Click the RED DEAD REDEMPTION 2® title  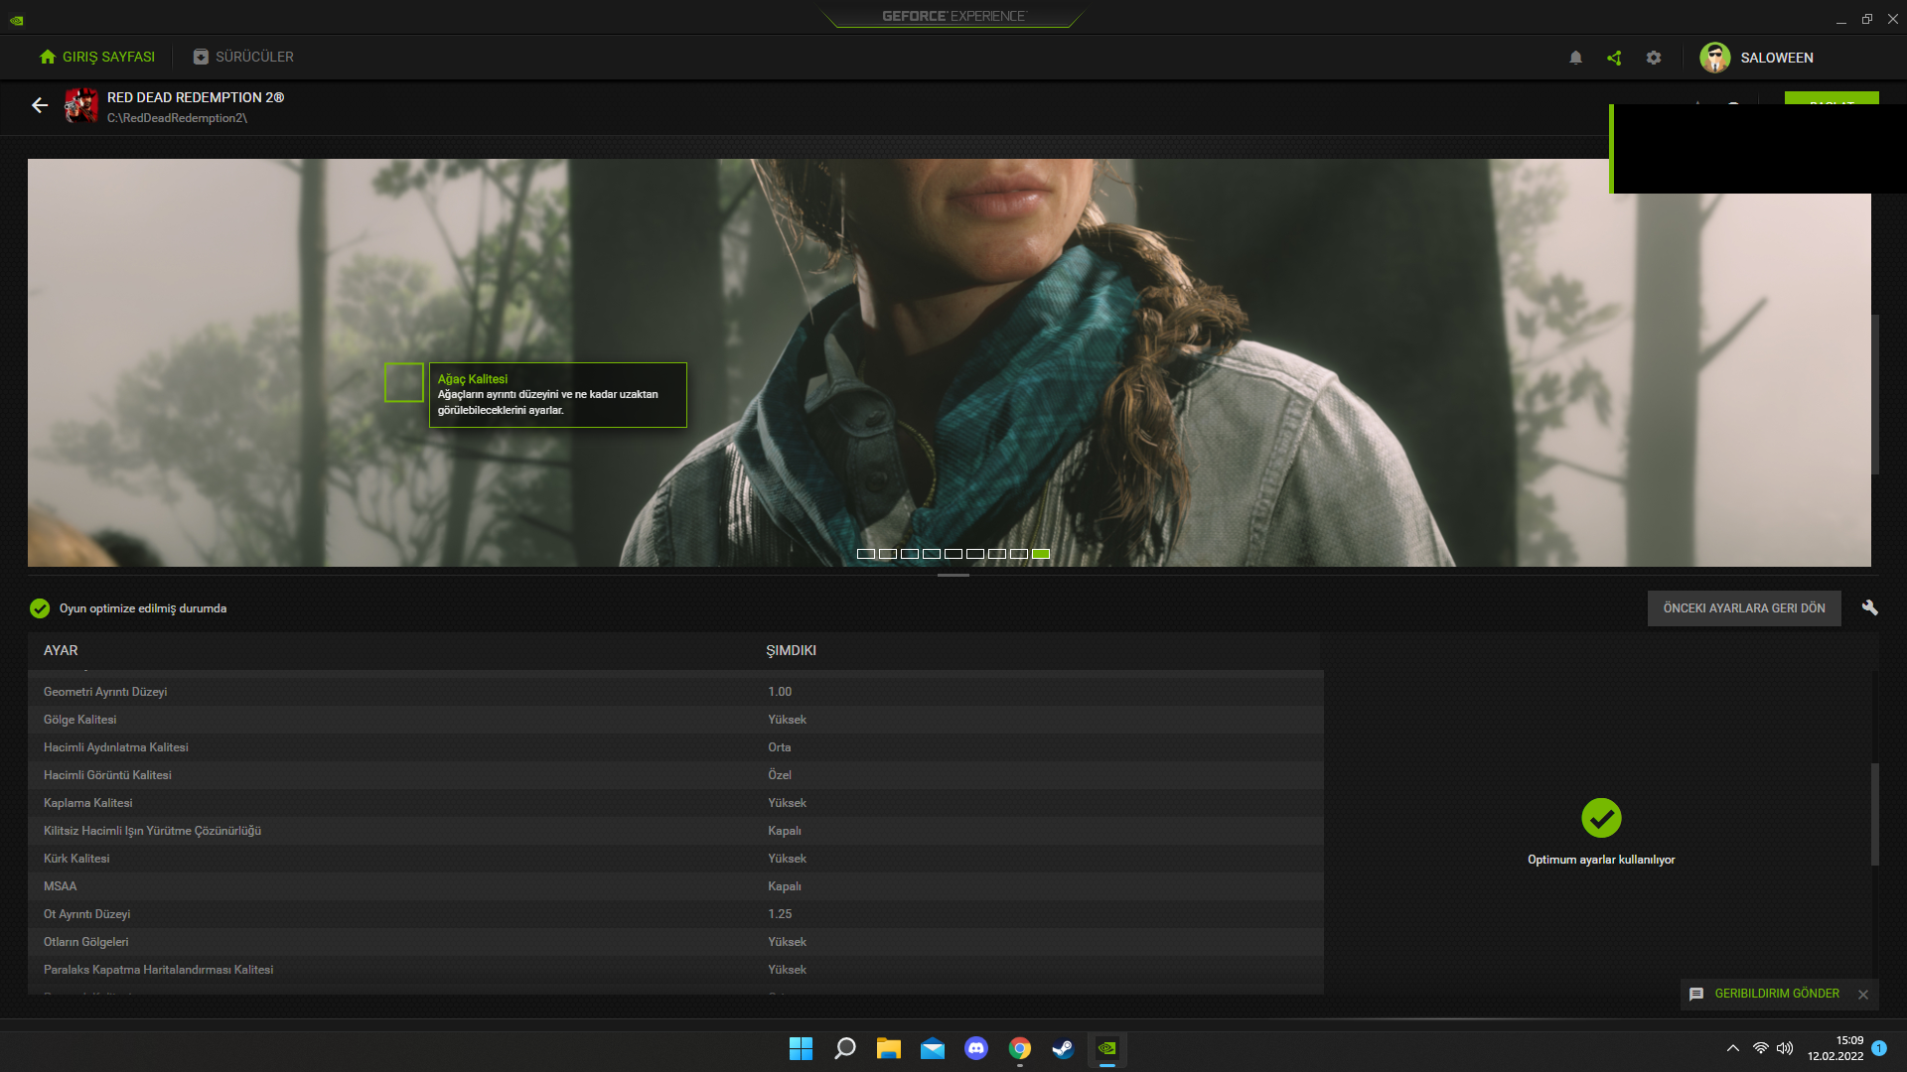(196, 97)
